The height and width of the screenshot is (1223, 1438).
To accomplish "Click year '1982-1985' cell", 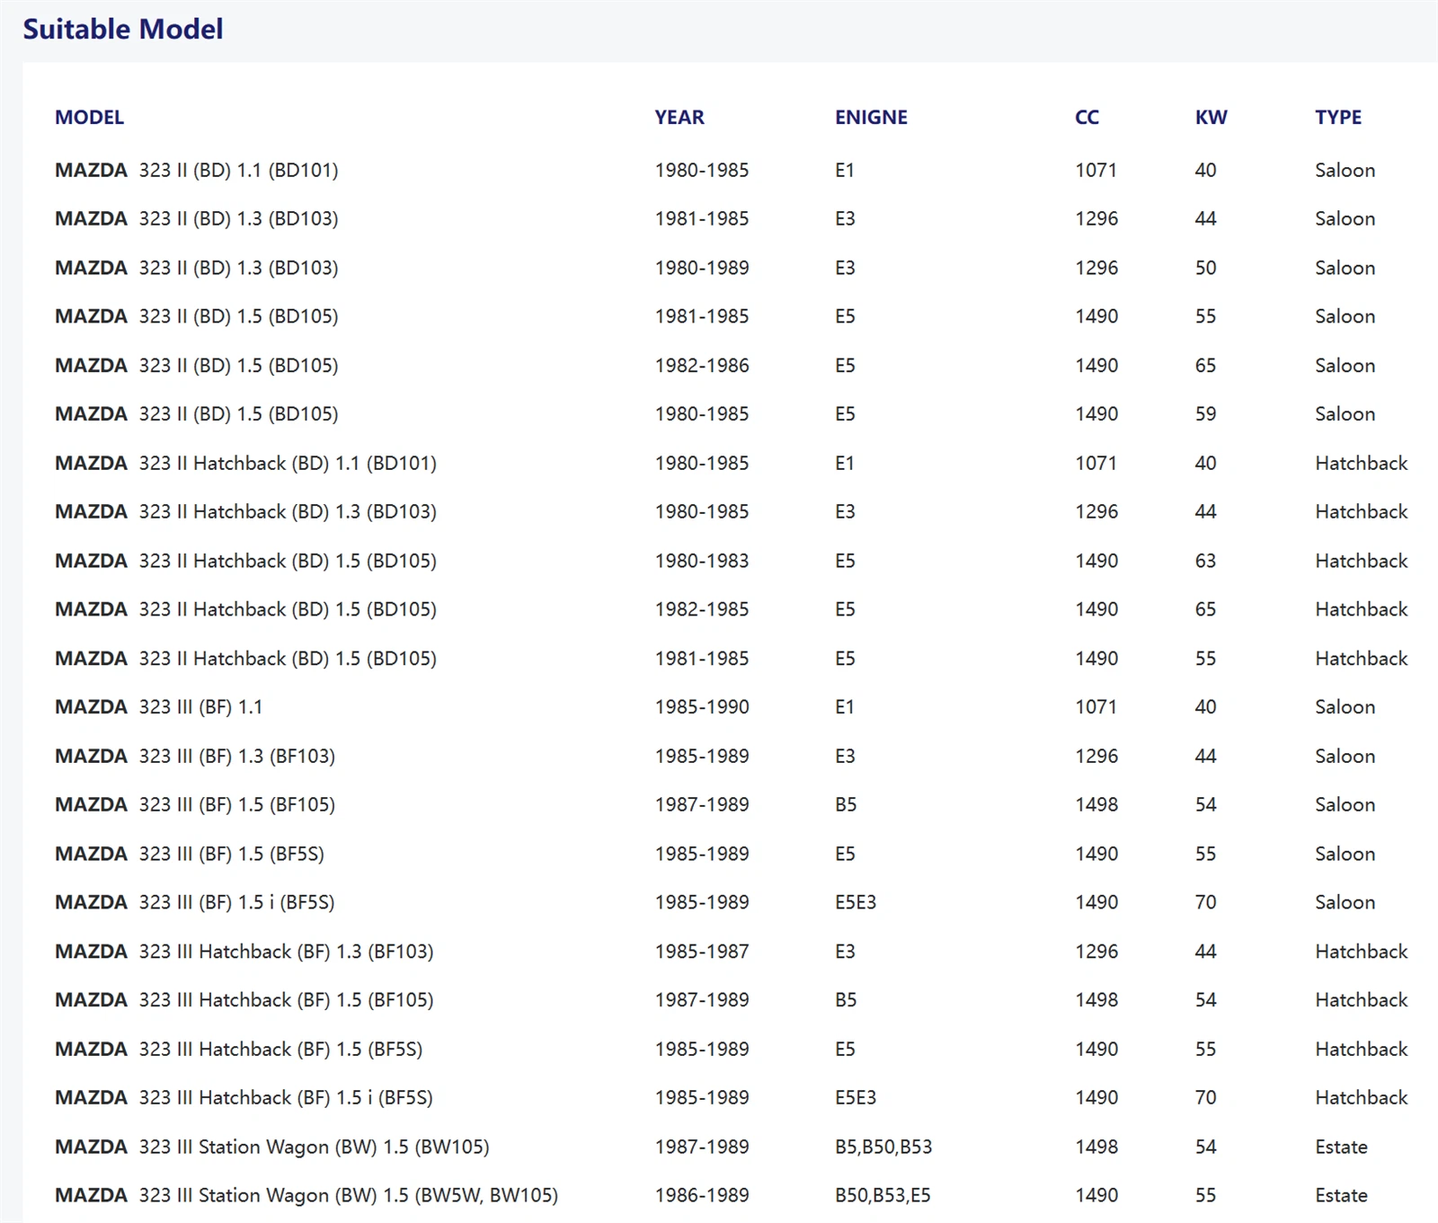I will [x=702, y=609].
